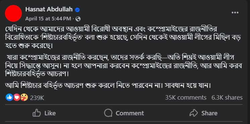Toggle the Like button label
Viewport: 250px width, 124px height.
50,113
